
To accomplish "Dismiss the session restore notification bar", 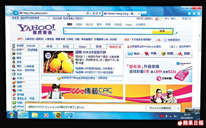I will click(178, 108).
